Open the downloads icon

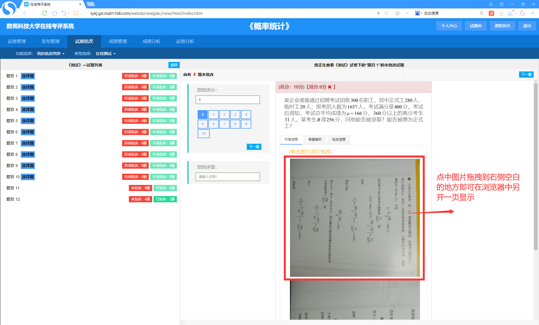coord(501,13)
